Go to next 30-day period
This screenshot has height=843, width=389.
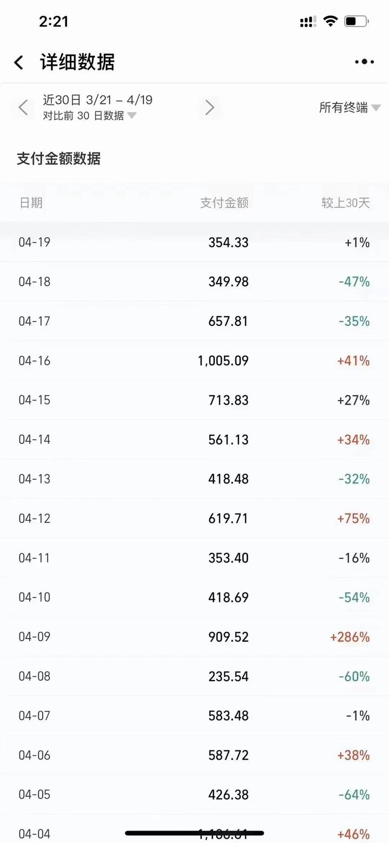(210, 107)
